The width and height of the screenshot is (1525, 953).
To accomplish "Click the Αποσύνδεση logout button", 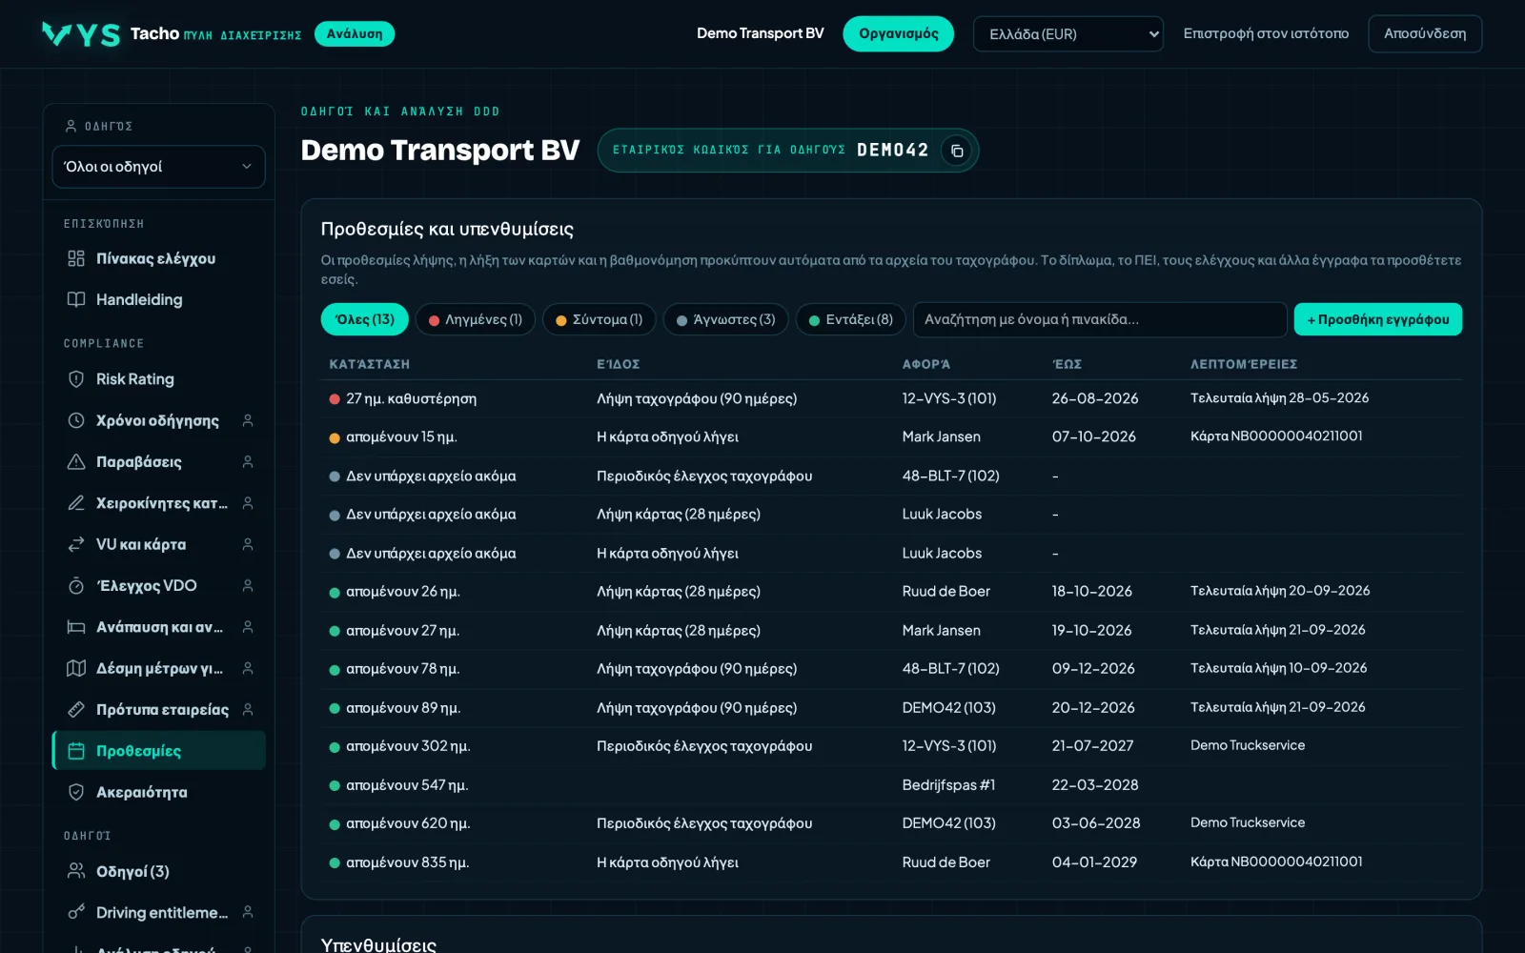I will coord(1425,34).
